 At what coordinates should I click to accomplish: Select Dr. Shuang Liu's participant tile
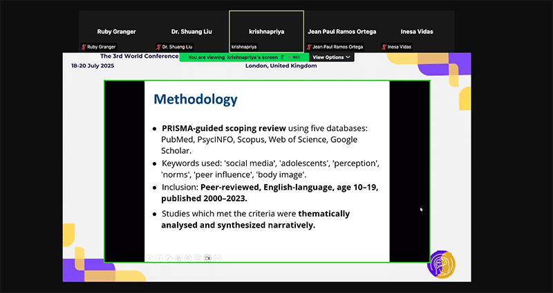[191, 31]
